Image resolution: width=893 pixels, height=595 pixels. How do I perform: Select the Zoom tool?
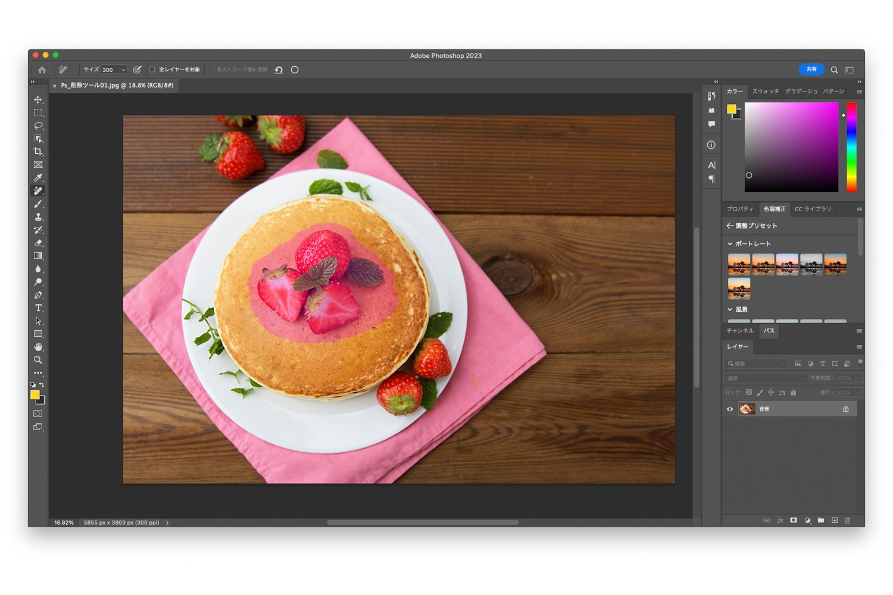(x=38, y=360)
